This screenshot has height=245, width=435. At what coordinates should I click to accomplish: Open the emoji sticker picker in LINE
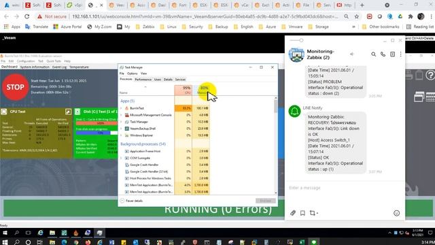click(396, 213)
